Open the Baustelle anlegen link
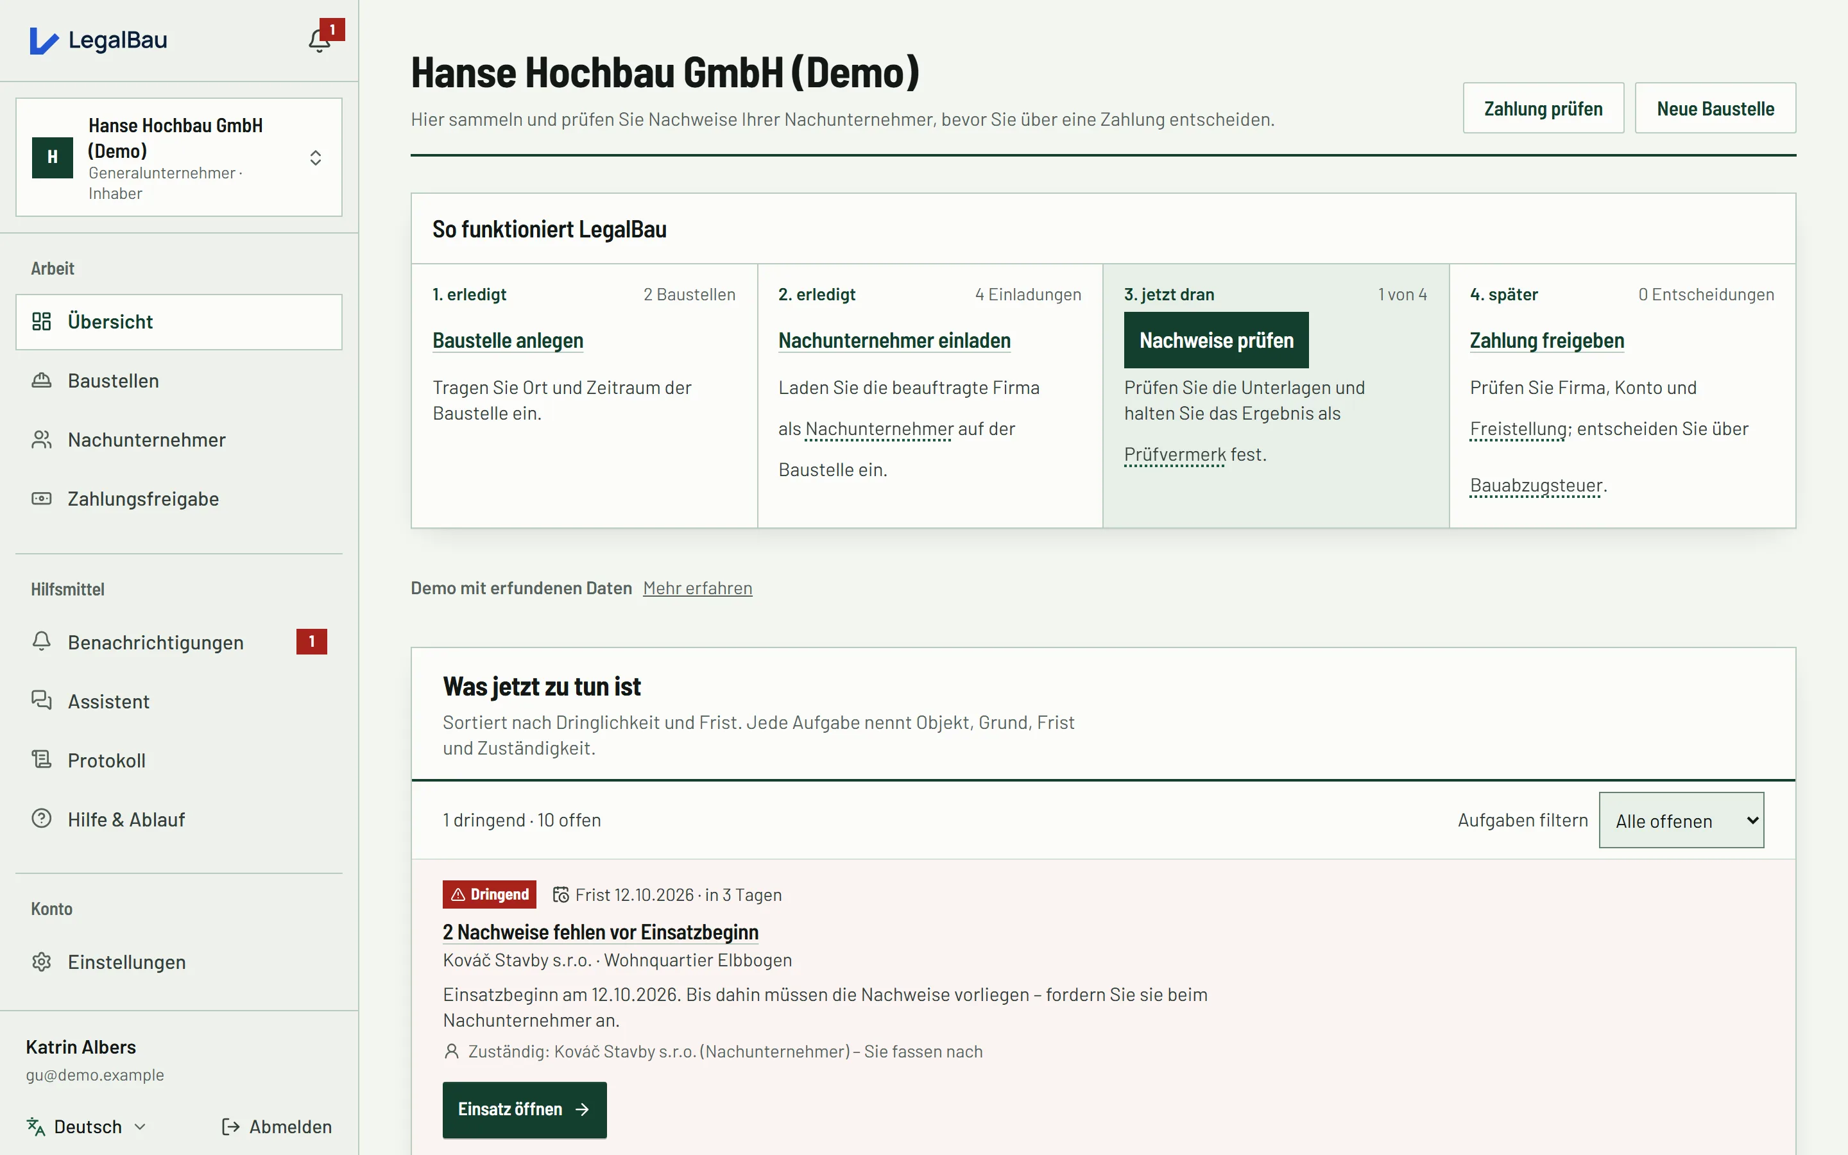This screenshot has height=1155, width=1848. click(x=508, y=341)
